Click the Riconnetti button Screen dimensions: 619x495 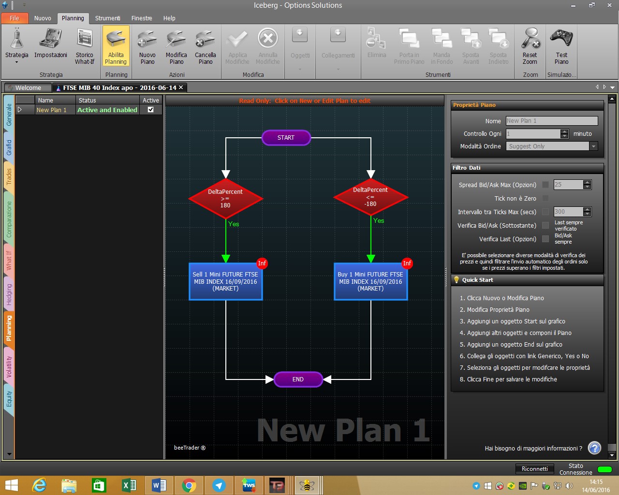(x=535, y=469)
